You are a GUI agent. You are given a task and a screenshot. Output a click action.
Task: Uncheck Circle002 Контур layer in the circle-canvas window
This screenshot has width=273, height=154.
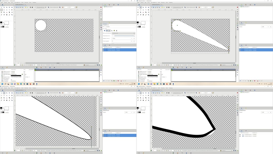(104, 49)
